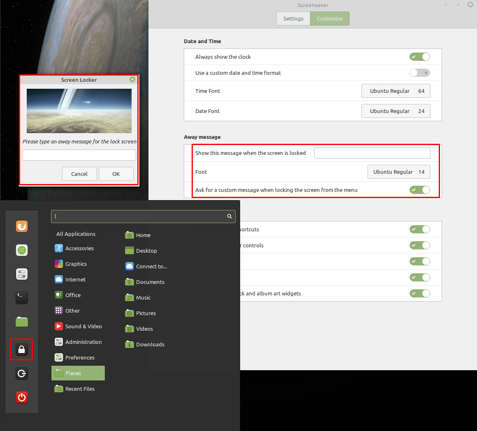The image size is (477, 431).
Task: Click OK in Screen Locker dialog
Action: [x=116, y=174]
